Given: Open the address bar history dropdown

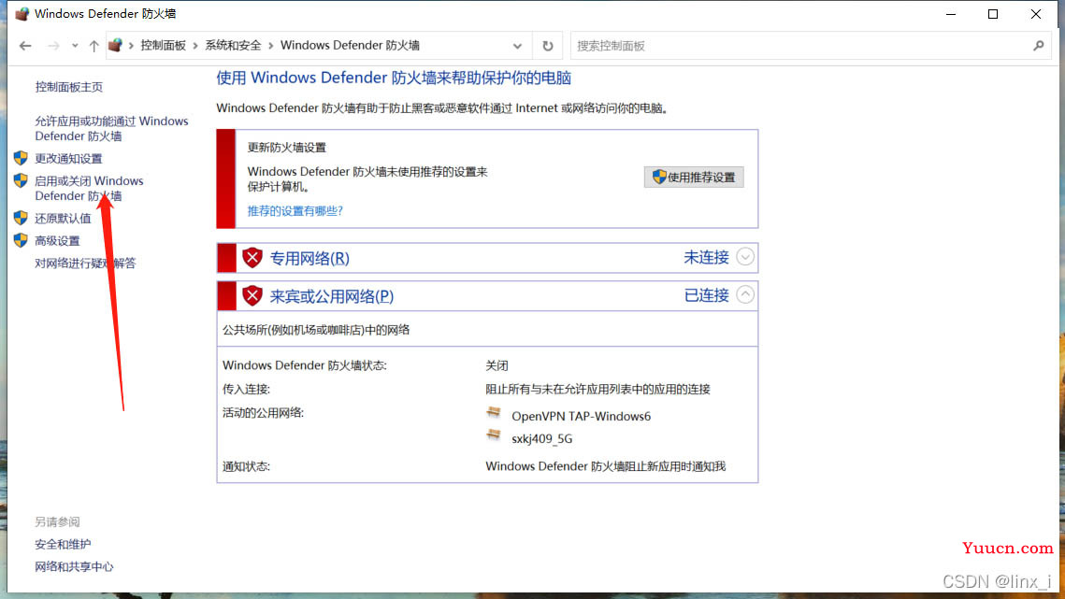Looking at the screenshot, I should pos(518,46).
